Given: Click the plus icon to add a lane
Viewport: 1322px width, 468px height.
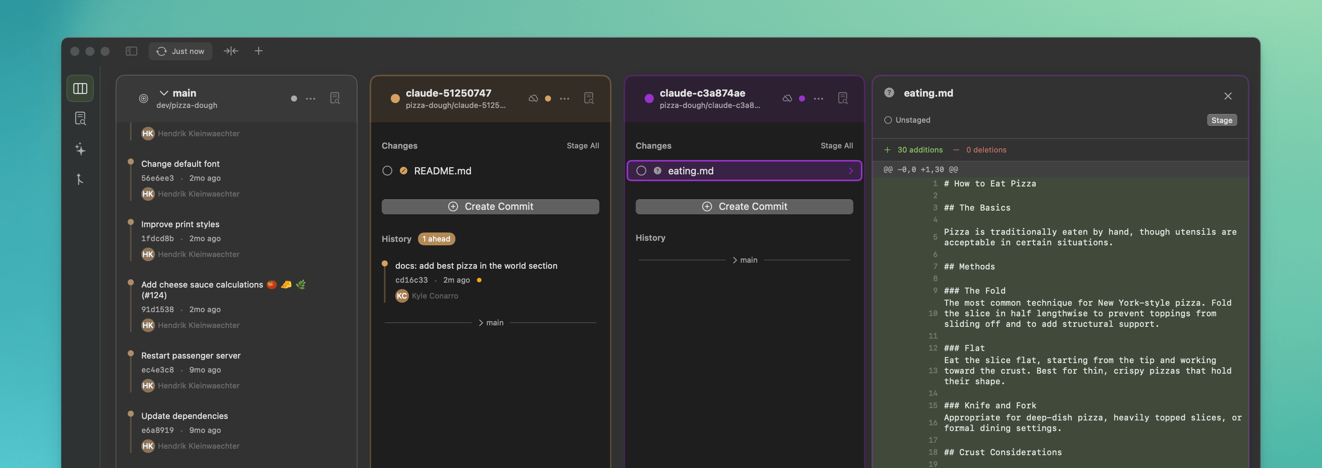Looking at the screenshot, I should (x=258, y=51).
